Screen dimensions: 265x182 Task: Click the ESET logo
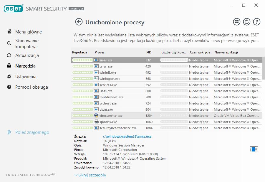point(14,9)
